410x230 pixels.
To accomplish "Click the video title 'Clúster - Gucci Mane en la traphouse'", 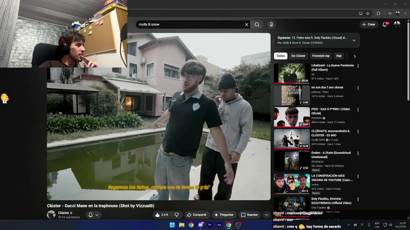I will point(101,206).
